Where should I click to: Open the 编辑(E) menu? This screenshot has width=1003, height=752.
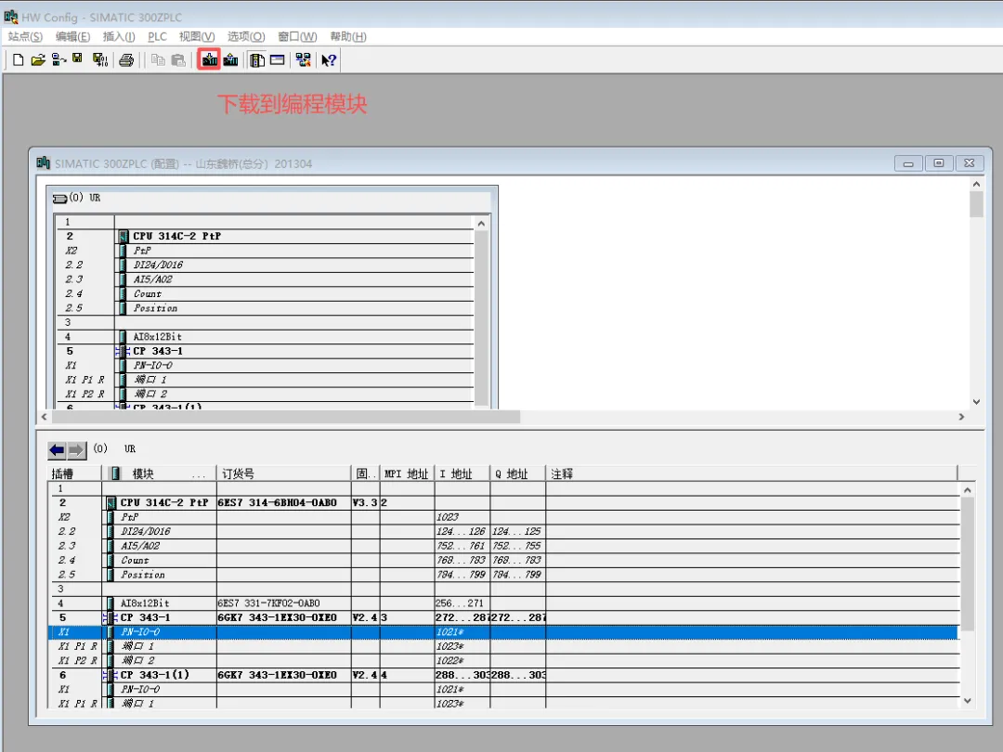coord(73,36)
